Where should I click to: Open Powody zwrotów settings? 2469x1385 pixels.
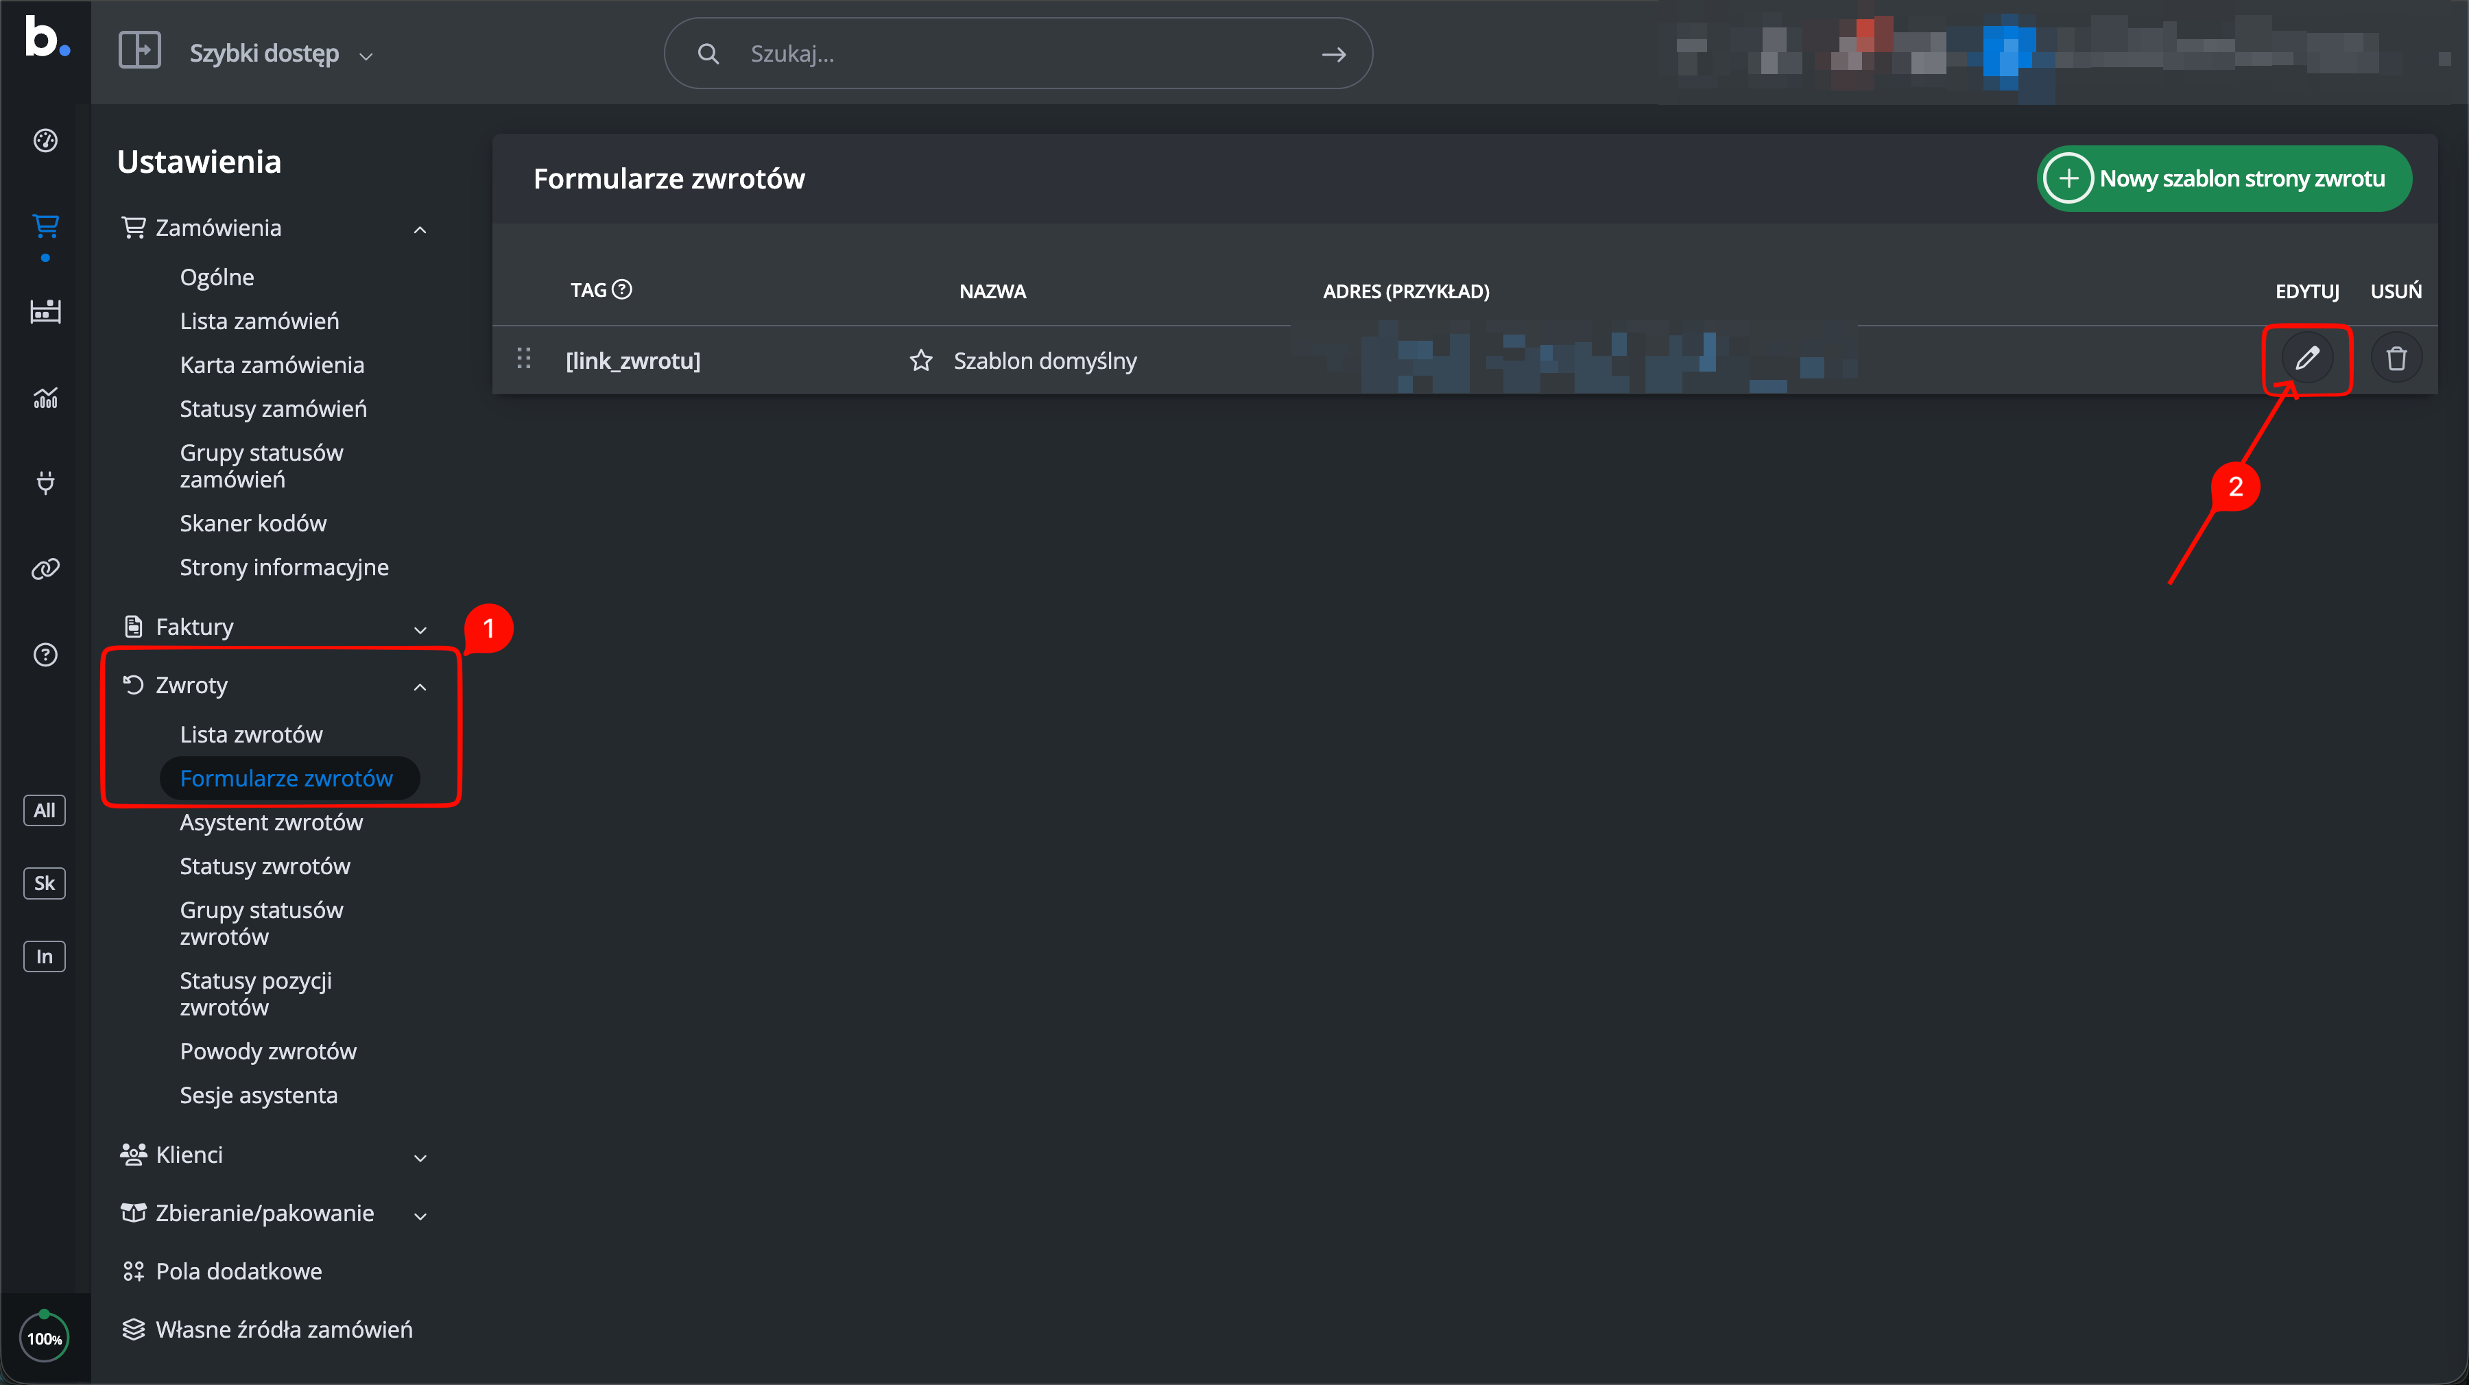(268, 1052)
